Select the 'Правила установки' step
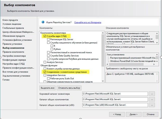The height and width of the screenshot is (119, 162). 12,44
